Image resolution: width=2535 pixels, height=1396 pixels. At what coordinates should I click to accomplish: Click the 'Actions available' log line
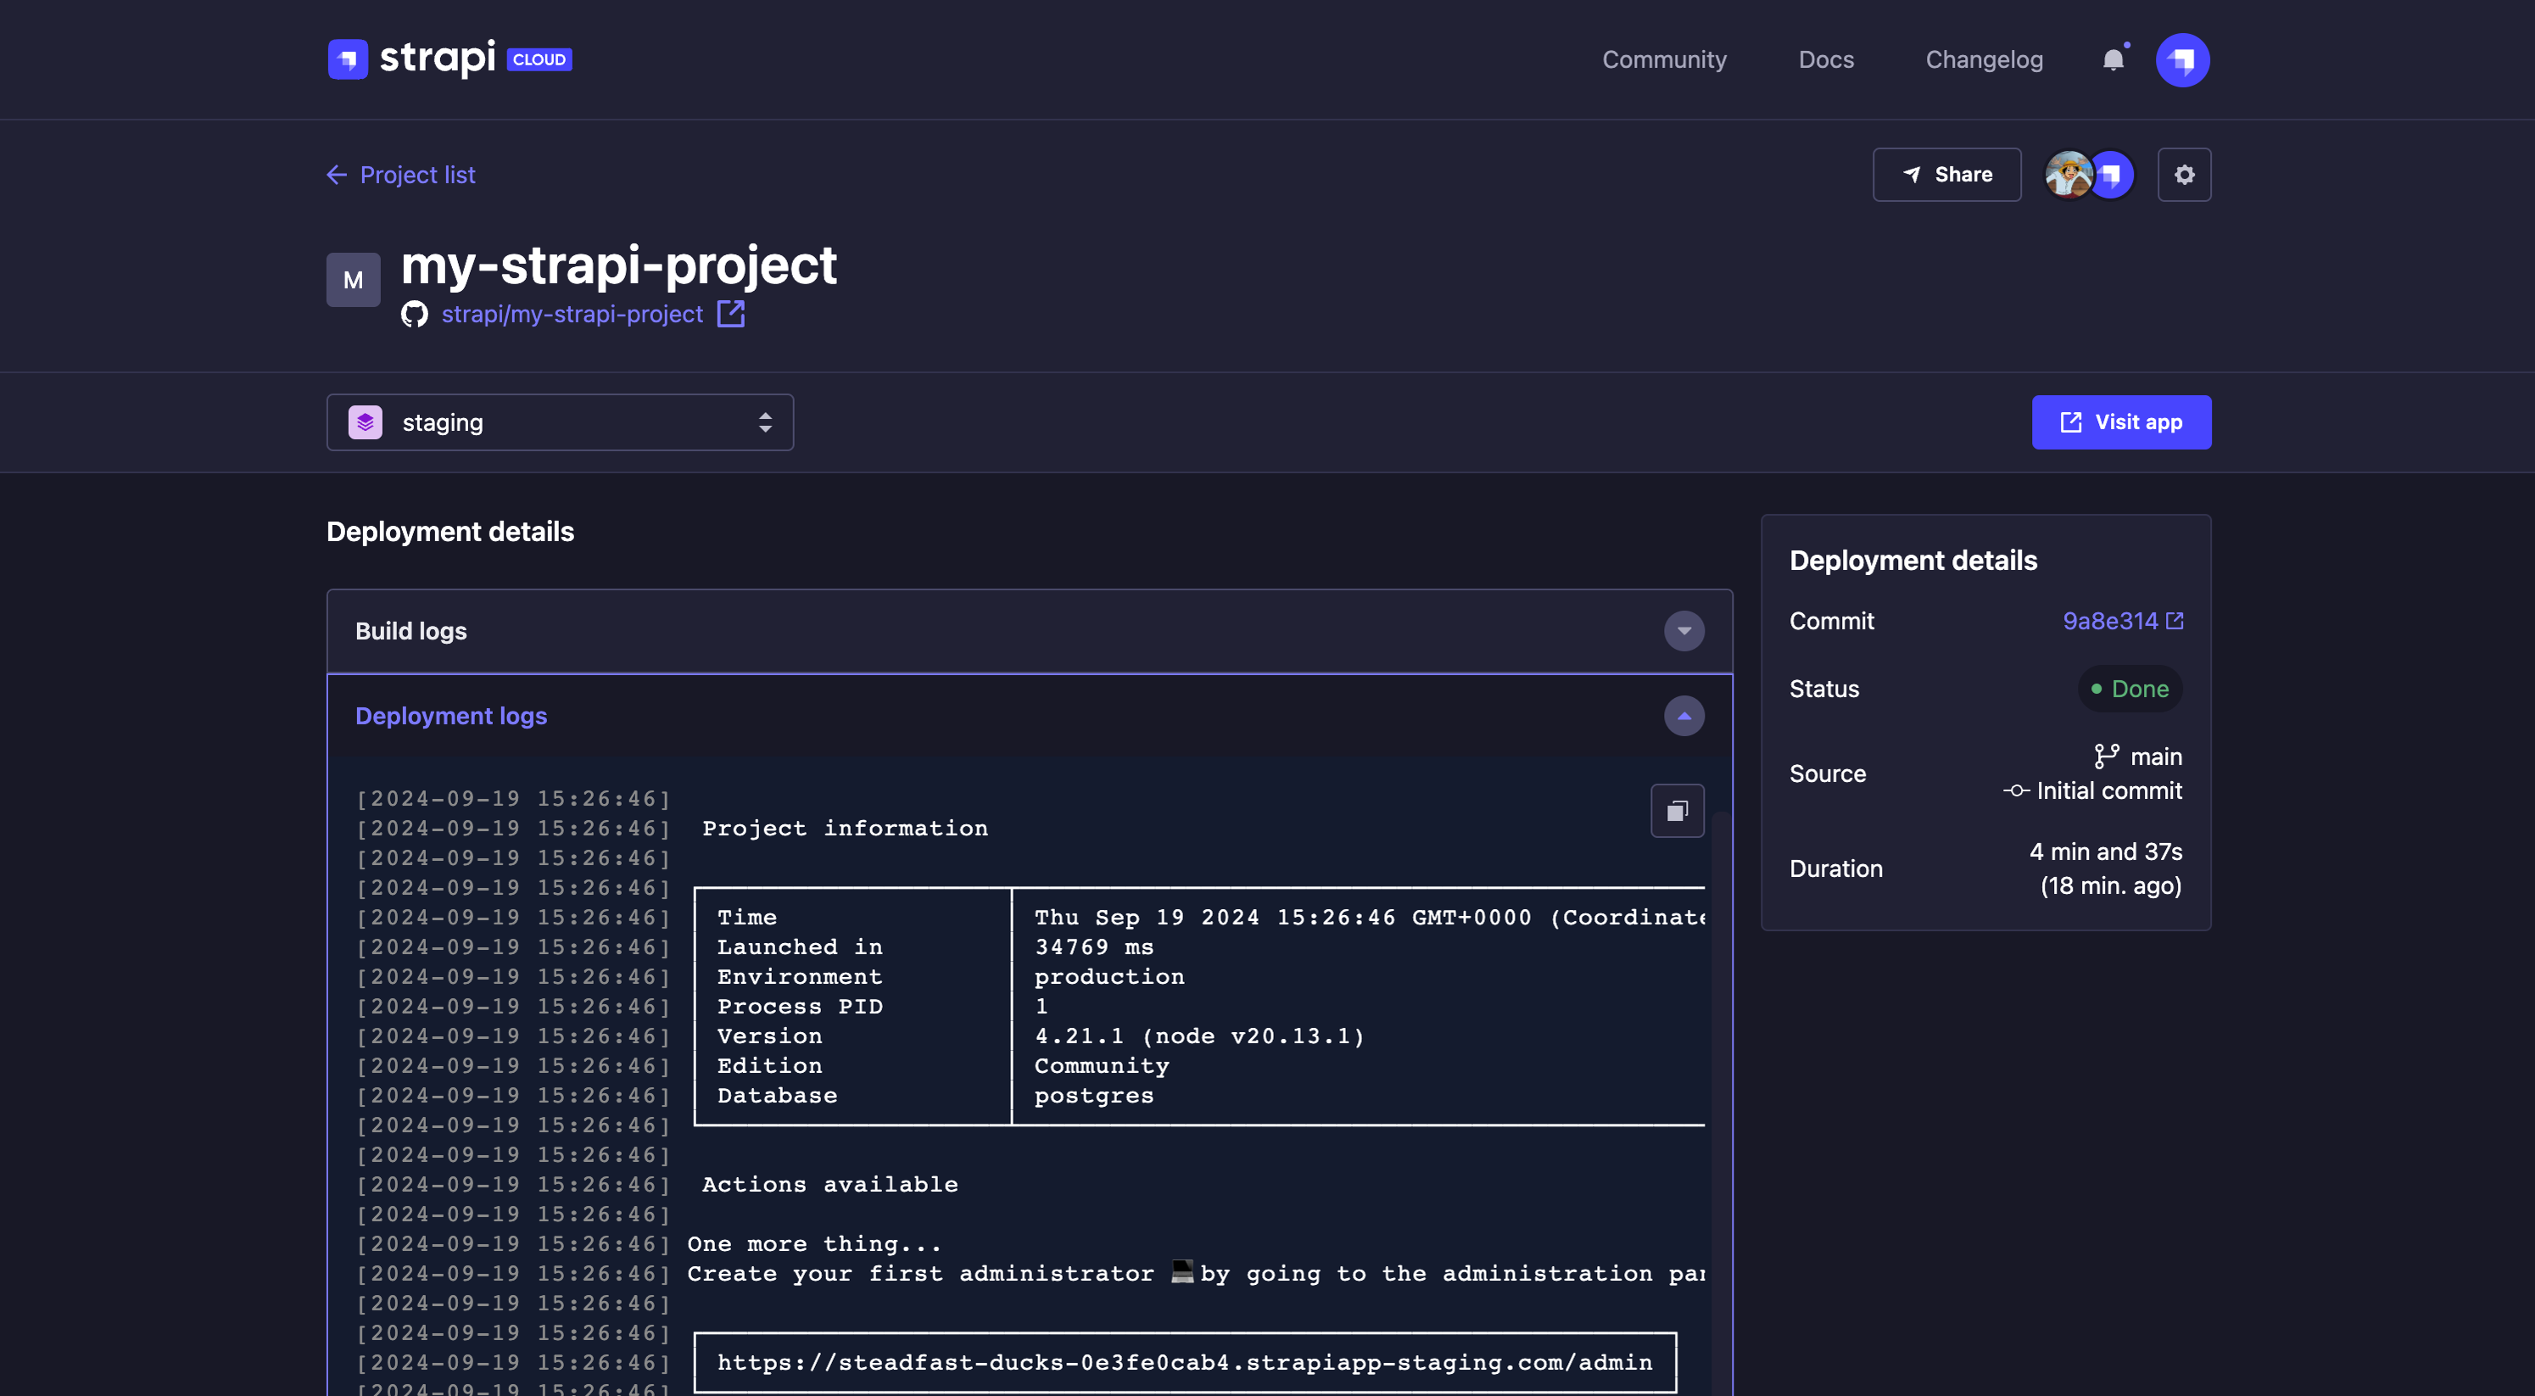click(830, 1185)
